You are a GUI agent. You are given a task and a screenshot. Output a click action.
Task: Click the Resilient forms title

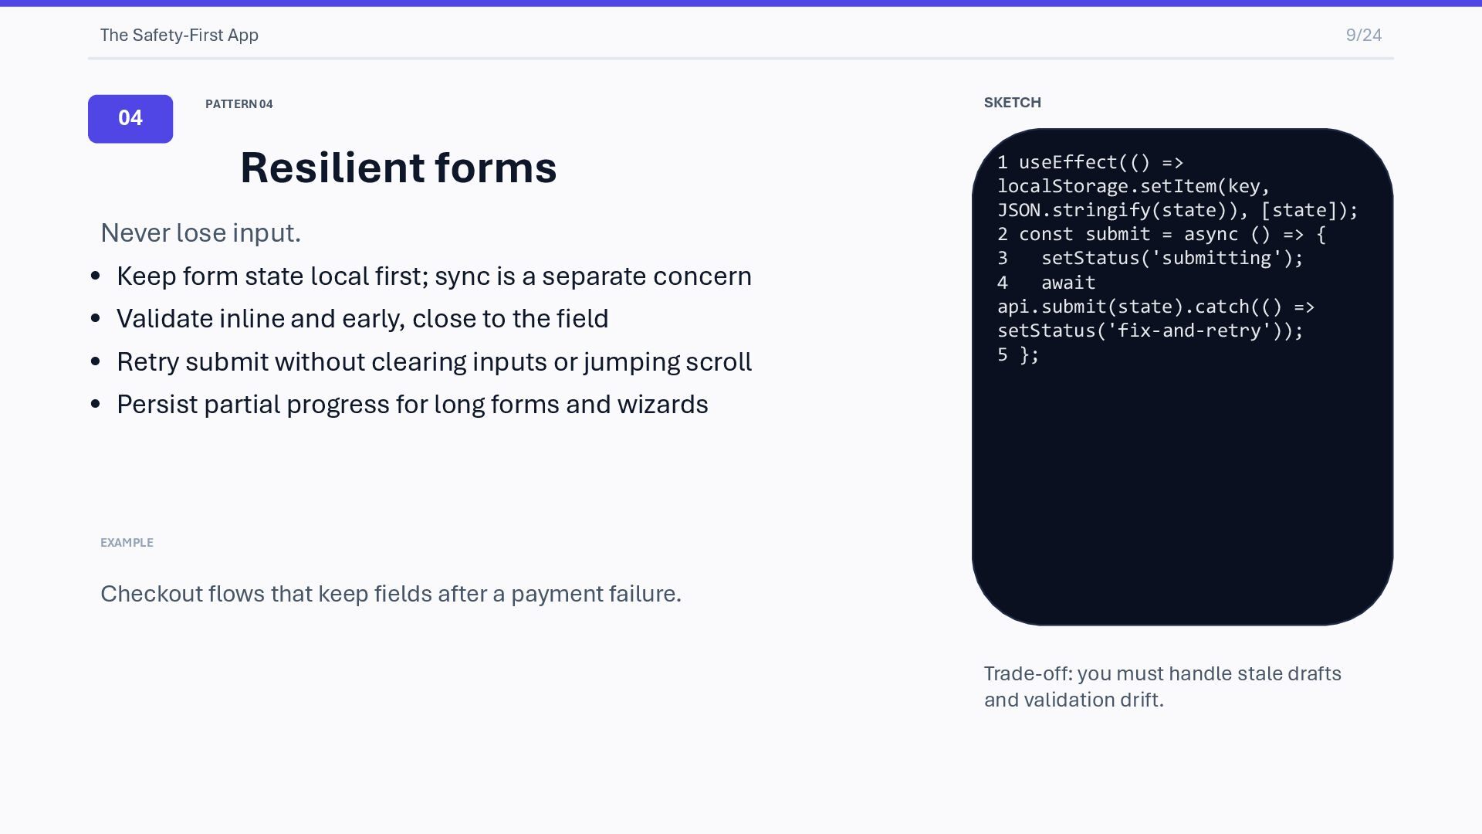click(398, 168)
